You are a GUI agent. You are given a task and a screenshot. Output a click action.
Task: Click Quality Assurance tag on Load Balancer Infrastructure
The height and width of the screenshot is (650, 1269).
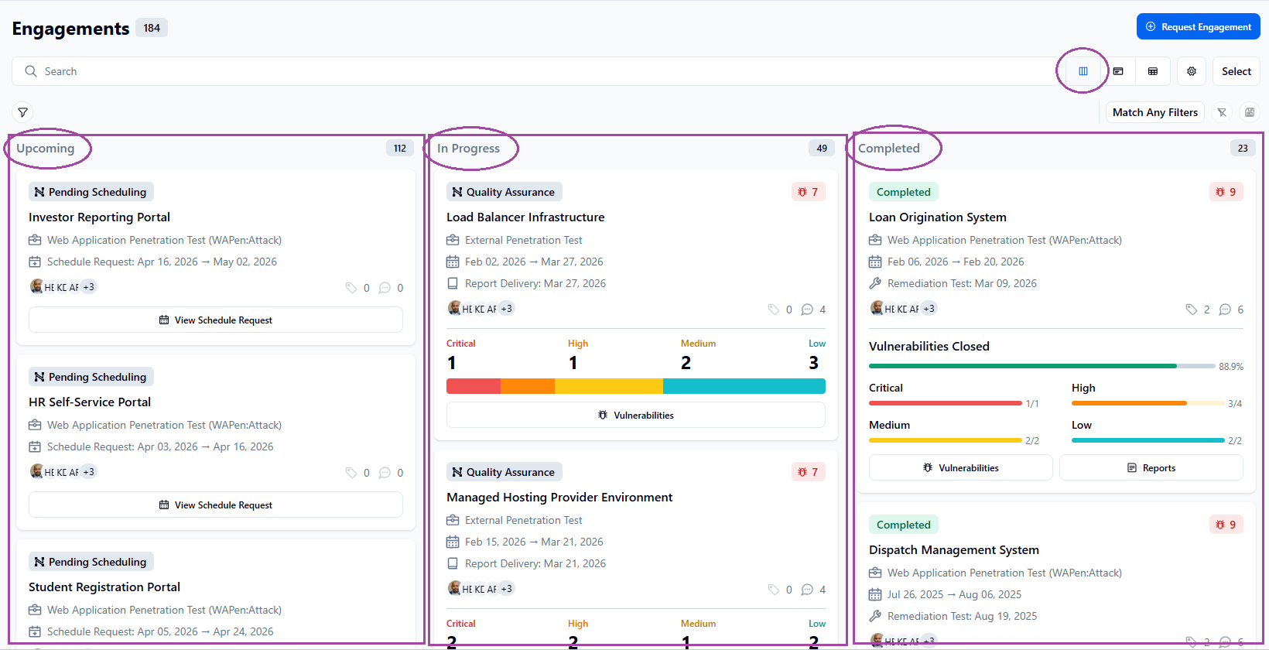pyautogui.click(x=505, y=192)
